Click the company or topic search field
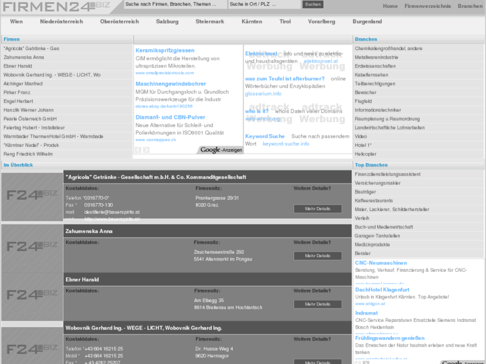486x364 pixels. pos(175,4)
